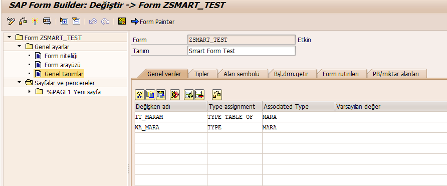
Task: Open the PB/miktar alanları tab
Action: click(396, 74)
